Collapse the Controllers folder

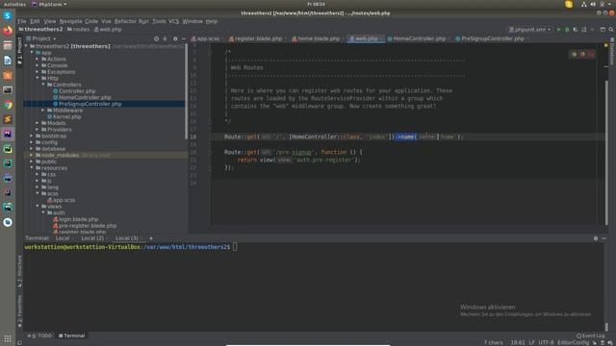pyautogui.click(x=43, y=85)
